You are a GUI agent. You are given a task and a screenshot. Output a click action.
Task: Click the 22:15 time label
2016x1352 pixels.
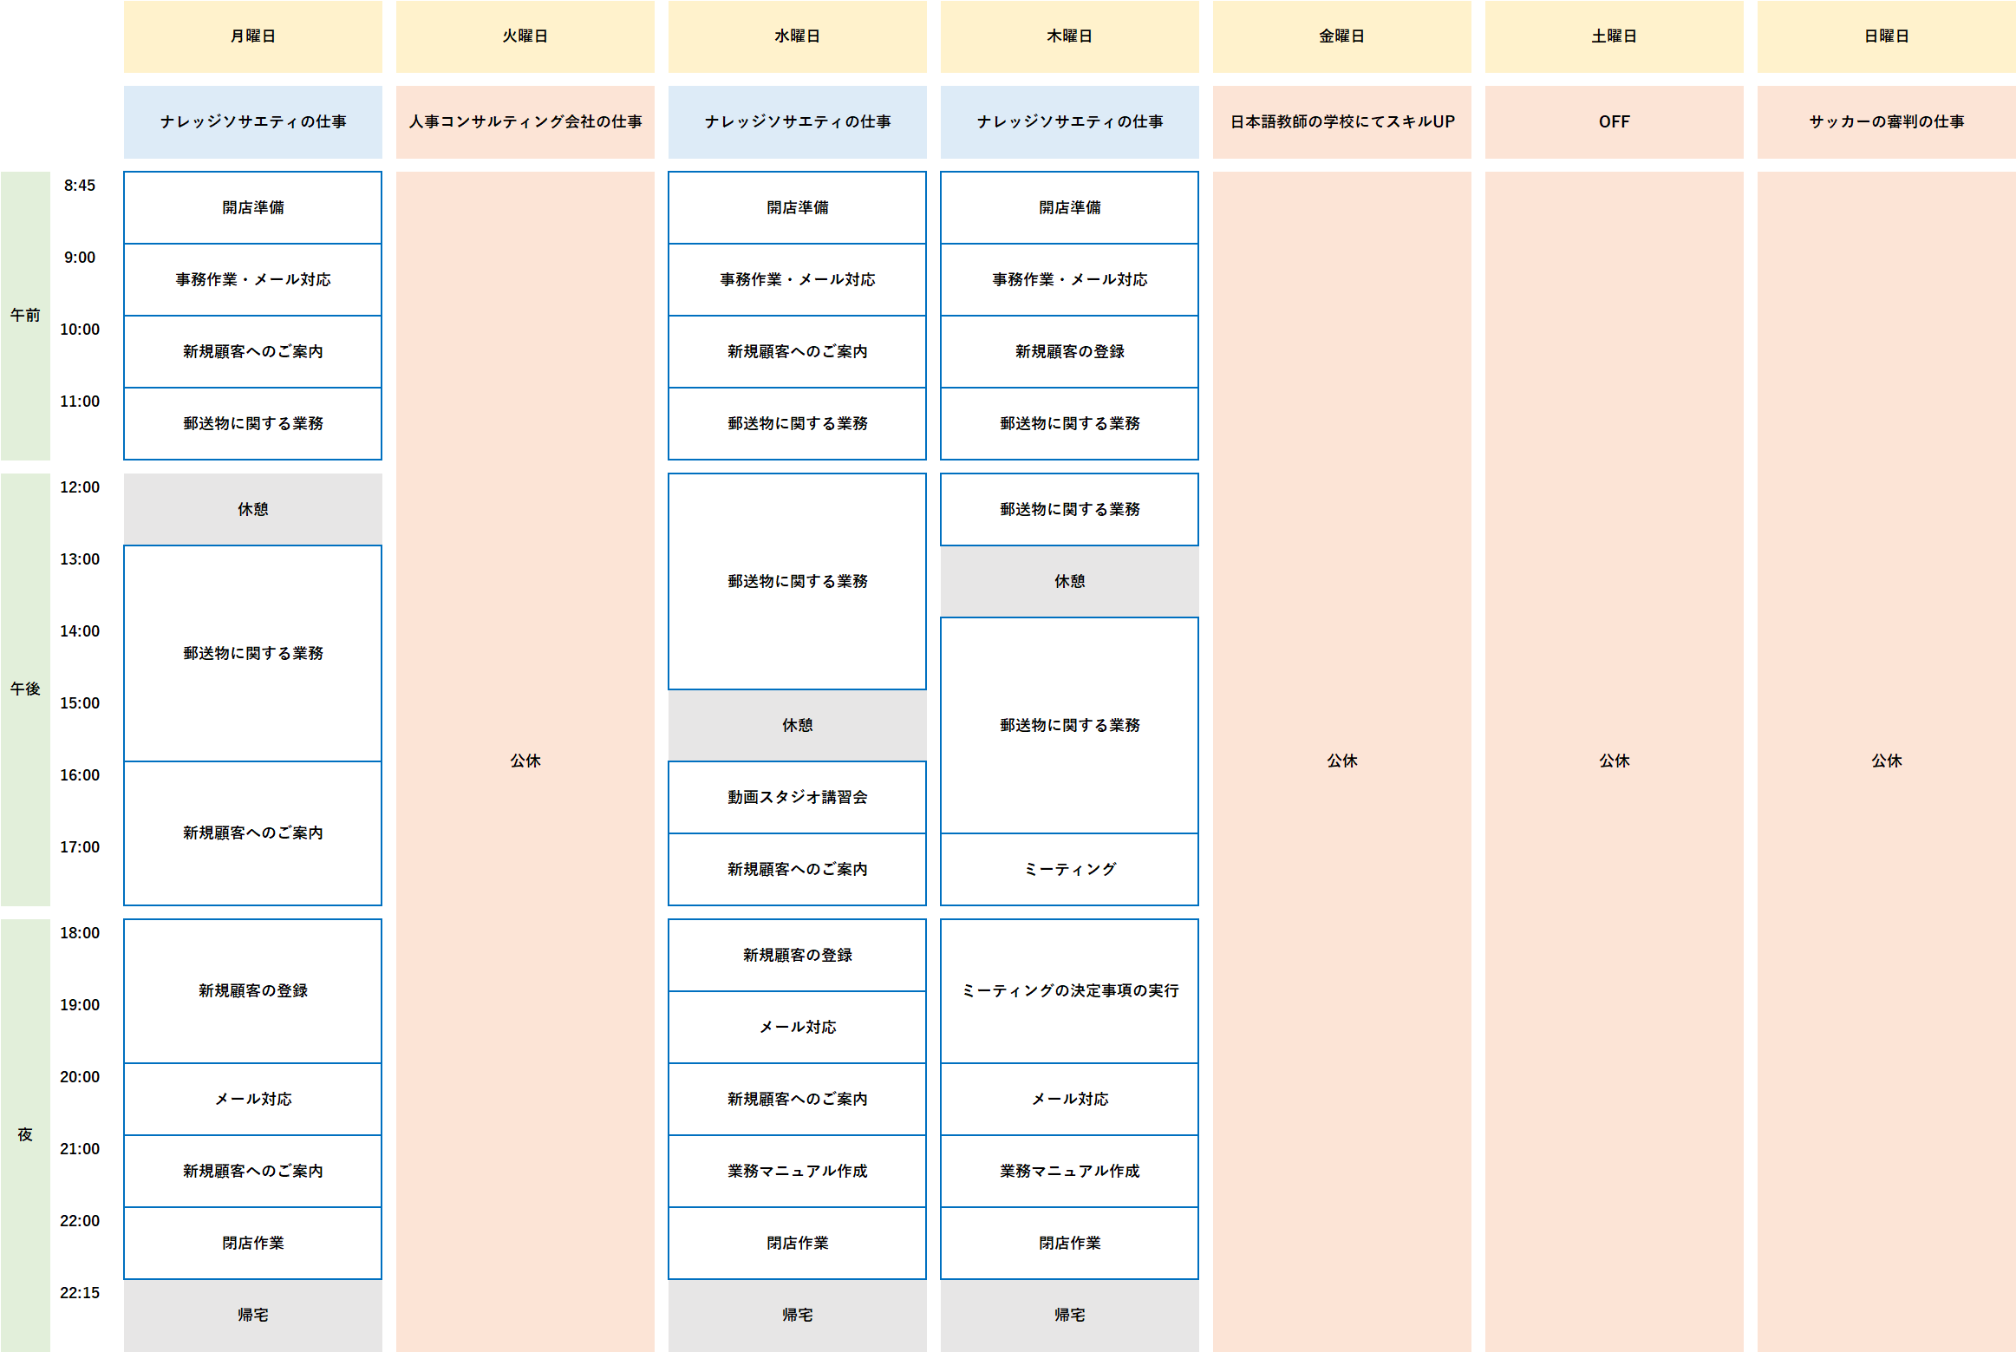pos(80,1293)
